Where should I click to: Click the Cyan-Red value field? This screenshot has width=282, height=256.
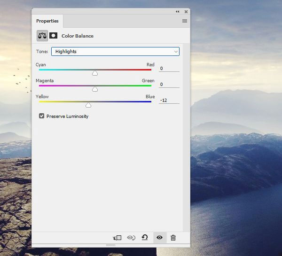click(x=169, y=69)
